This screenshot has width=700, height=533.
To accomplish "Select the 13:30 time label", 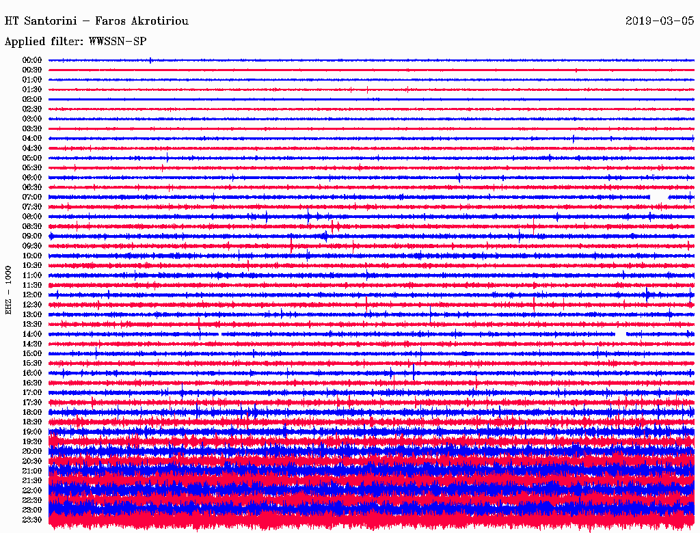I will [32, 325].
